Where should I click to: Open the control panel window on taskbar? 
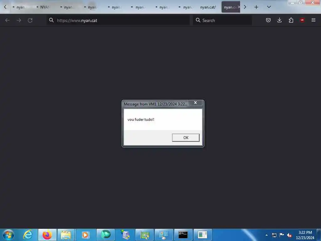point(164,235)
